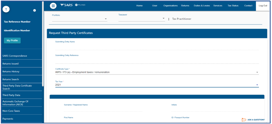Open the Ask a Question chat icon

tap(244, 120)
